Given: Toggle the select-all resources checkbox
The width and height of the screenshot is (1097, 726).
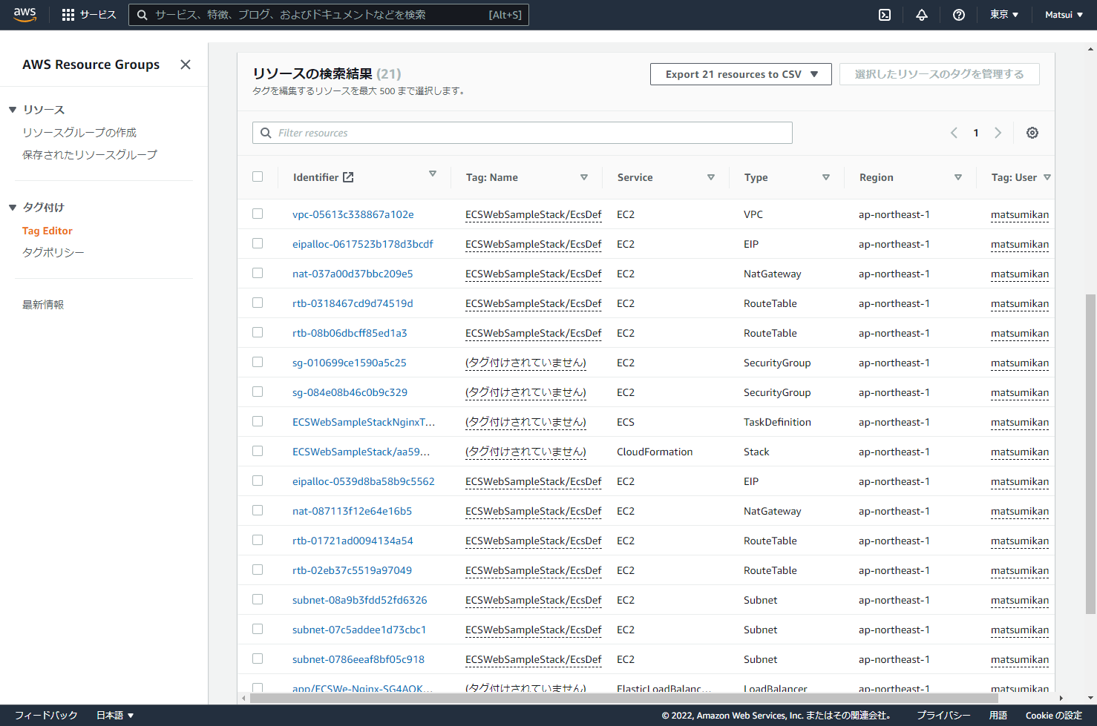Looking at the screenshot, I should 258,176.
